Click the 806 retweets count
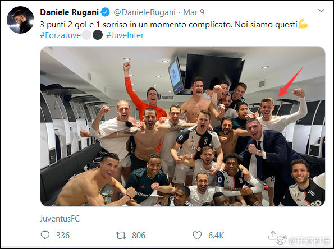This screenshot has width=334, height=249. coord(139,236)
